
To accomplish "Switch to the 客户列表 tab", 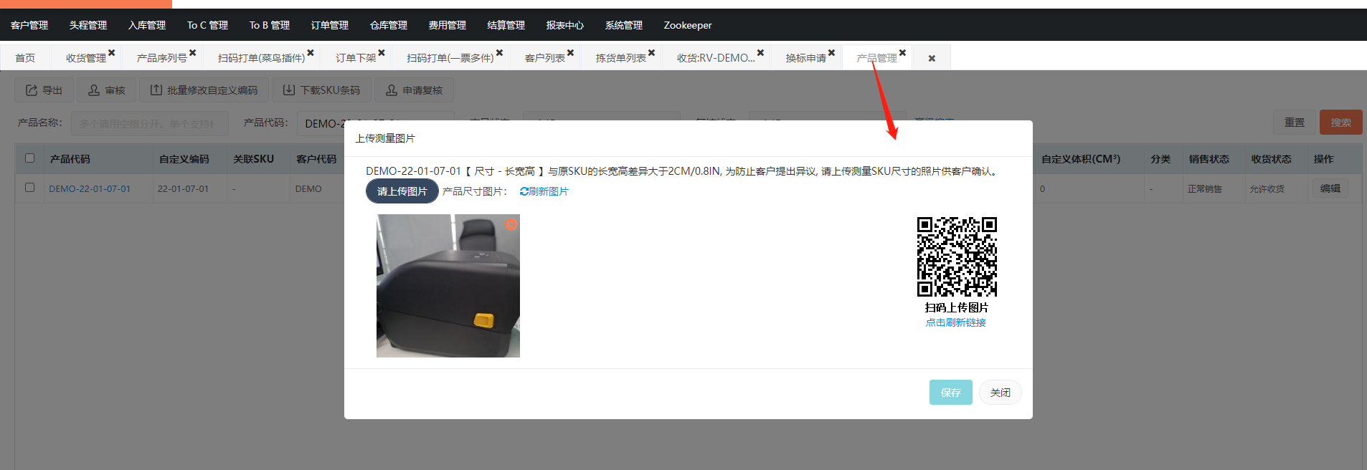I will point(544,58).
